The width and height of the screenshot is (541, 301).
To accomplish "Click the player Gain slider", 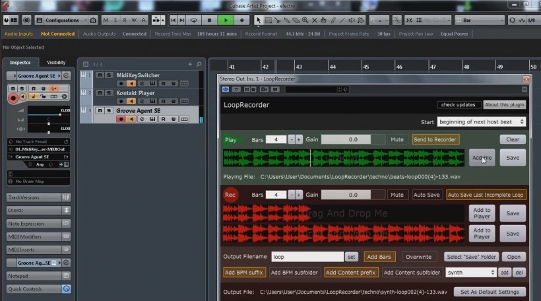I will click(x=353, y=139).
